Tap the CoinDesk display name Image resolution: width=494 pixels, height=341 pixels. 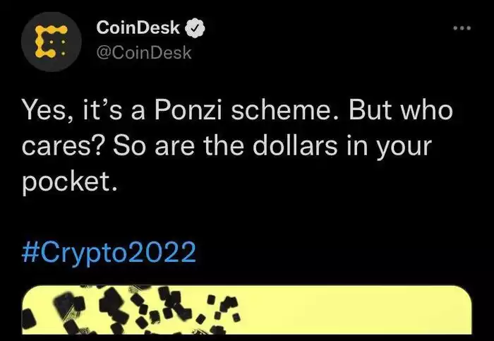click(x=137, y=29)
